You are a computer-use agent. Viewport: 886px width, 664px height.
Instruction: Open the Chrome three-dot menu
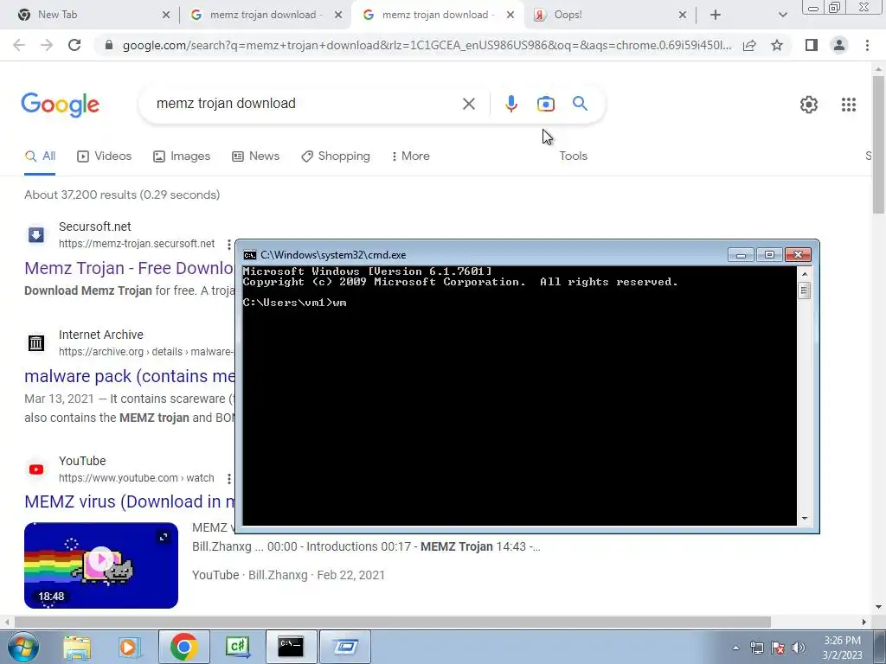(867, 45)
